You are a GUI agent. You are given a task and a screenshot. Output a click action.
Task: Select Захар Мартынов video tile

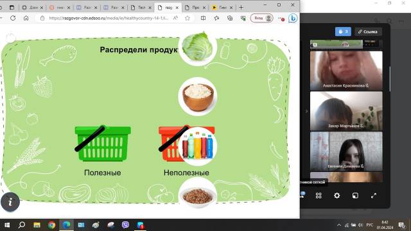pos(346,111)
